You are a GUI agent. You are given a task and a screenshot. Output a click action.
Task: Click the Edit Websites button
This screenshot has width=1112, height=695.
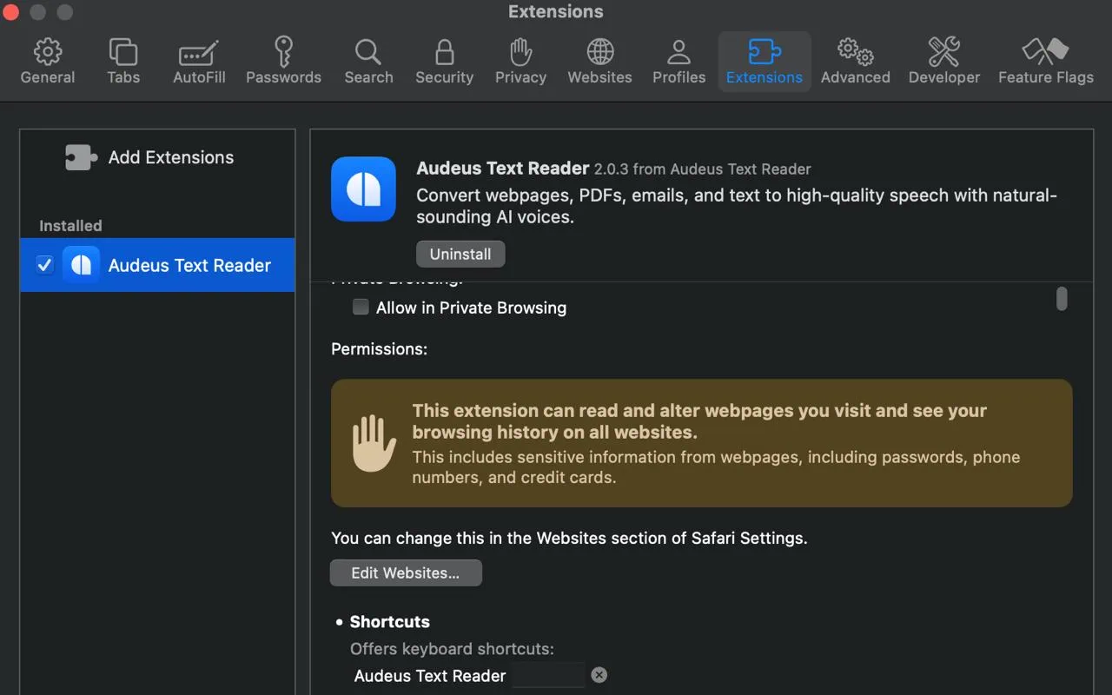(x=406, y=573)
